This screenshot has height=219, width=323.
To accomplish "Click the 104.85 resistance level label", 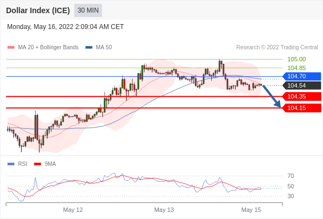I will click(296, 68).
